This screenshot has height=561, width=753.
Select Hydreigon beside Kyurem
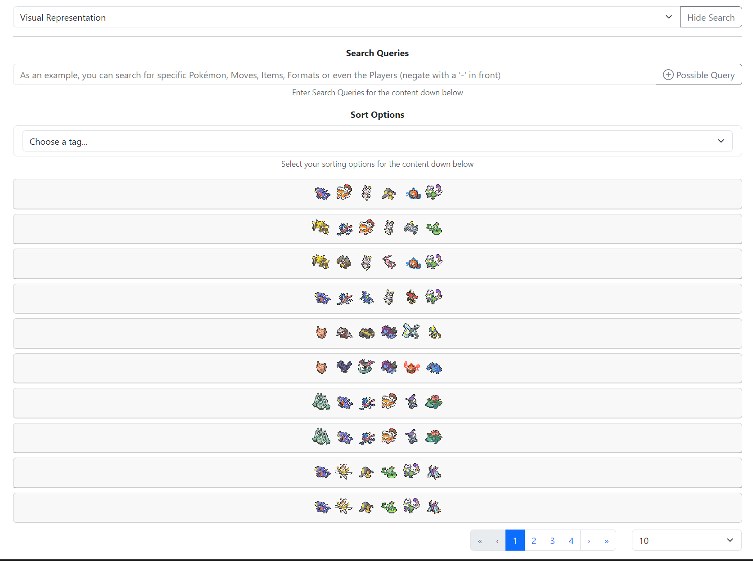(389, 332)
